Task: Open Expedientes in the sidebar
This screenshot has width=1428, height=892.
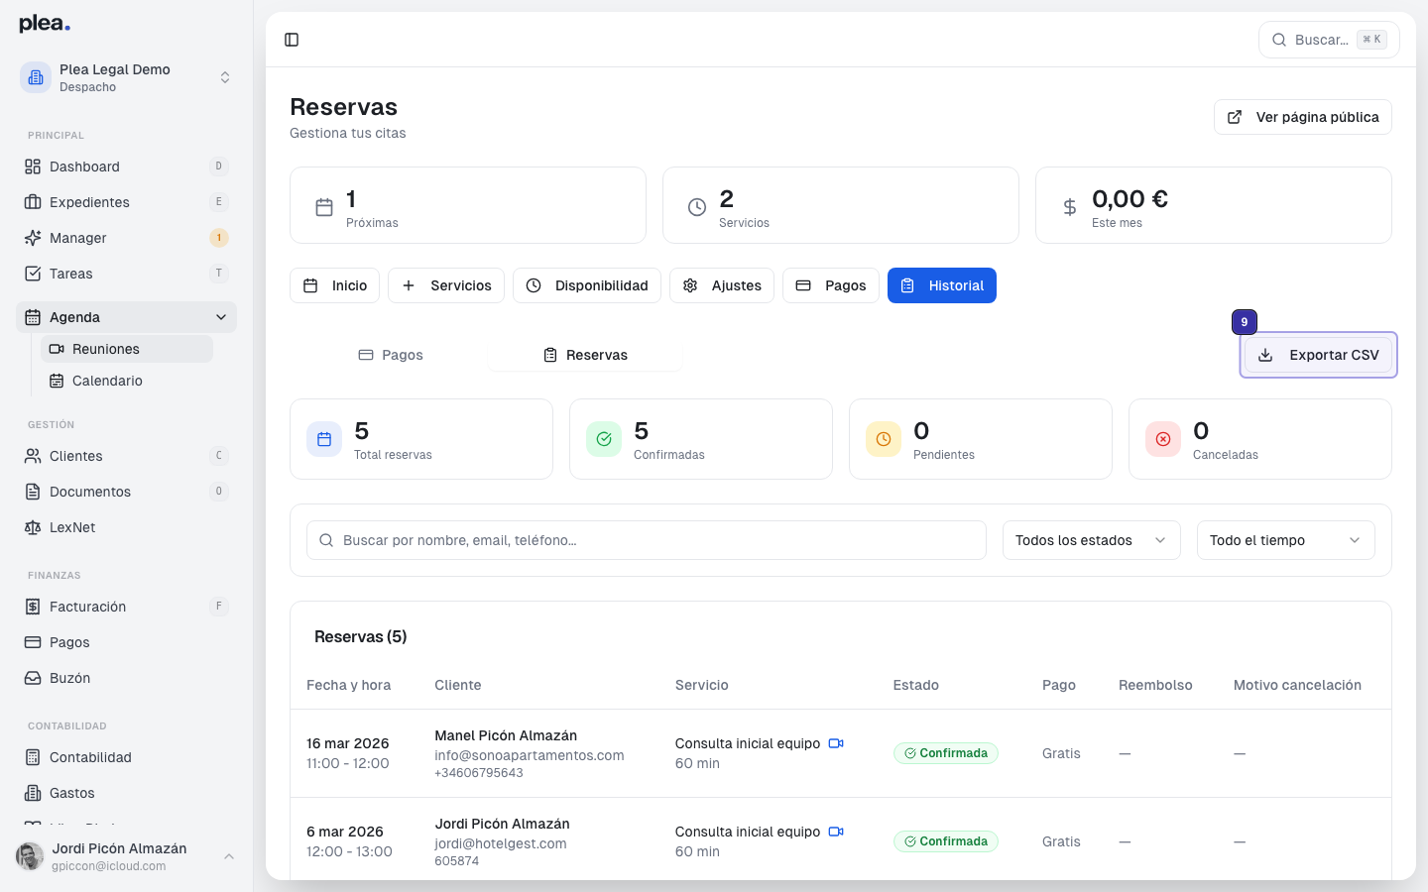Action: [126, 202]
